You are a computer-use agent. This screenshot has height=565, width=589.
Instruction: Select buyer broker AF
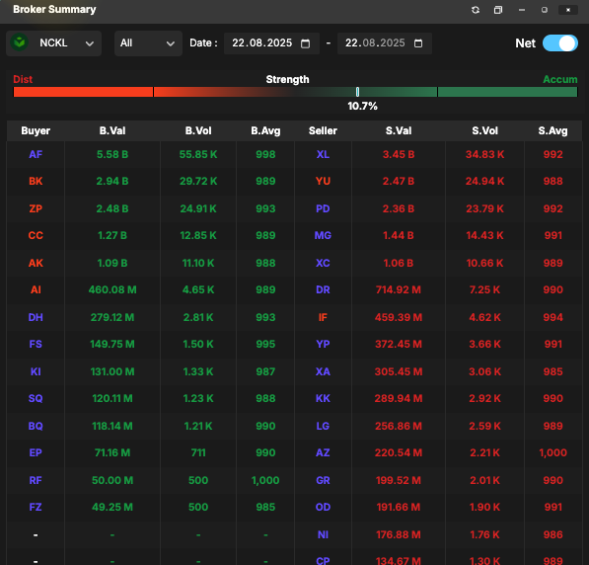pos(36,155)
